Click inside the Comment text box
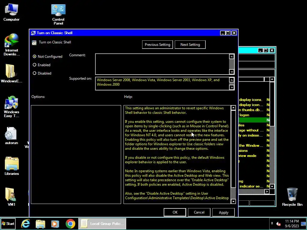The image size is (307, 230). (162, 64)
